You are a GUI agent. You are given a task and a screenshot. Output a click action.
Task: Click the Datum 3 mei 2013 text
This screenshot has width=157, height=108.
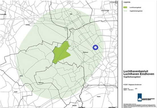point(129,90)
